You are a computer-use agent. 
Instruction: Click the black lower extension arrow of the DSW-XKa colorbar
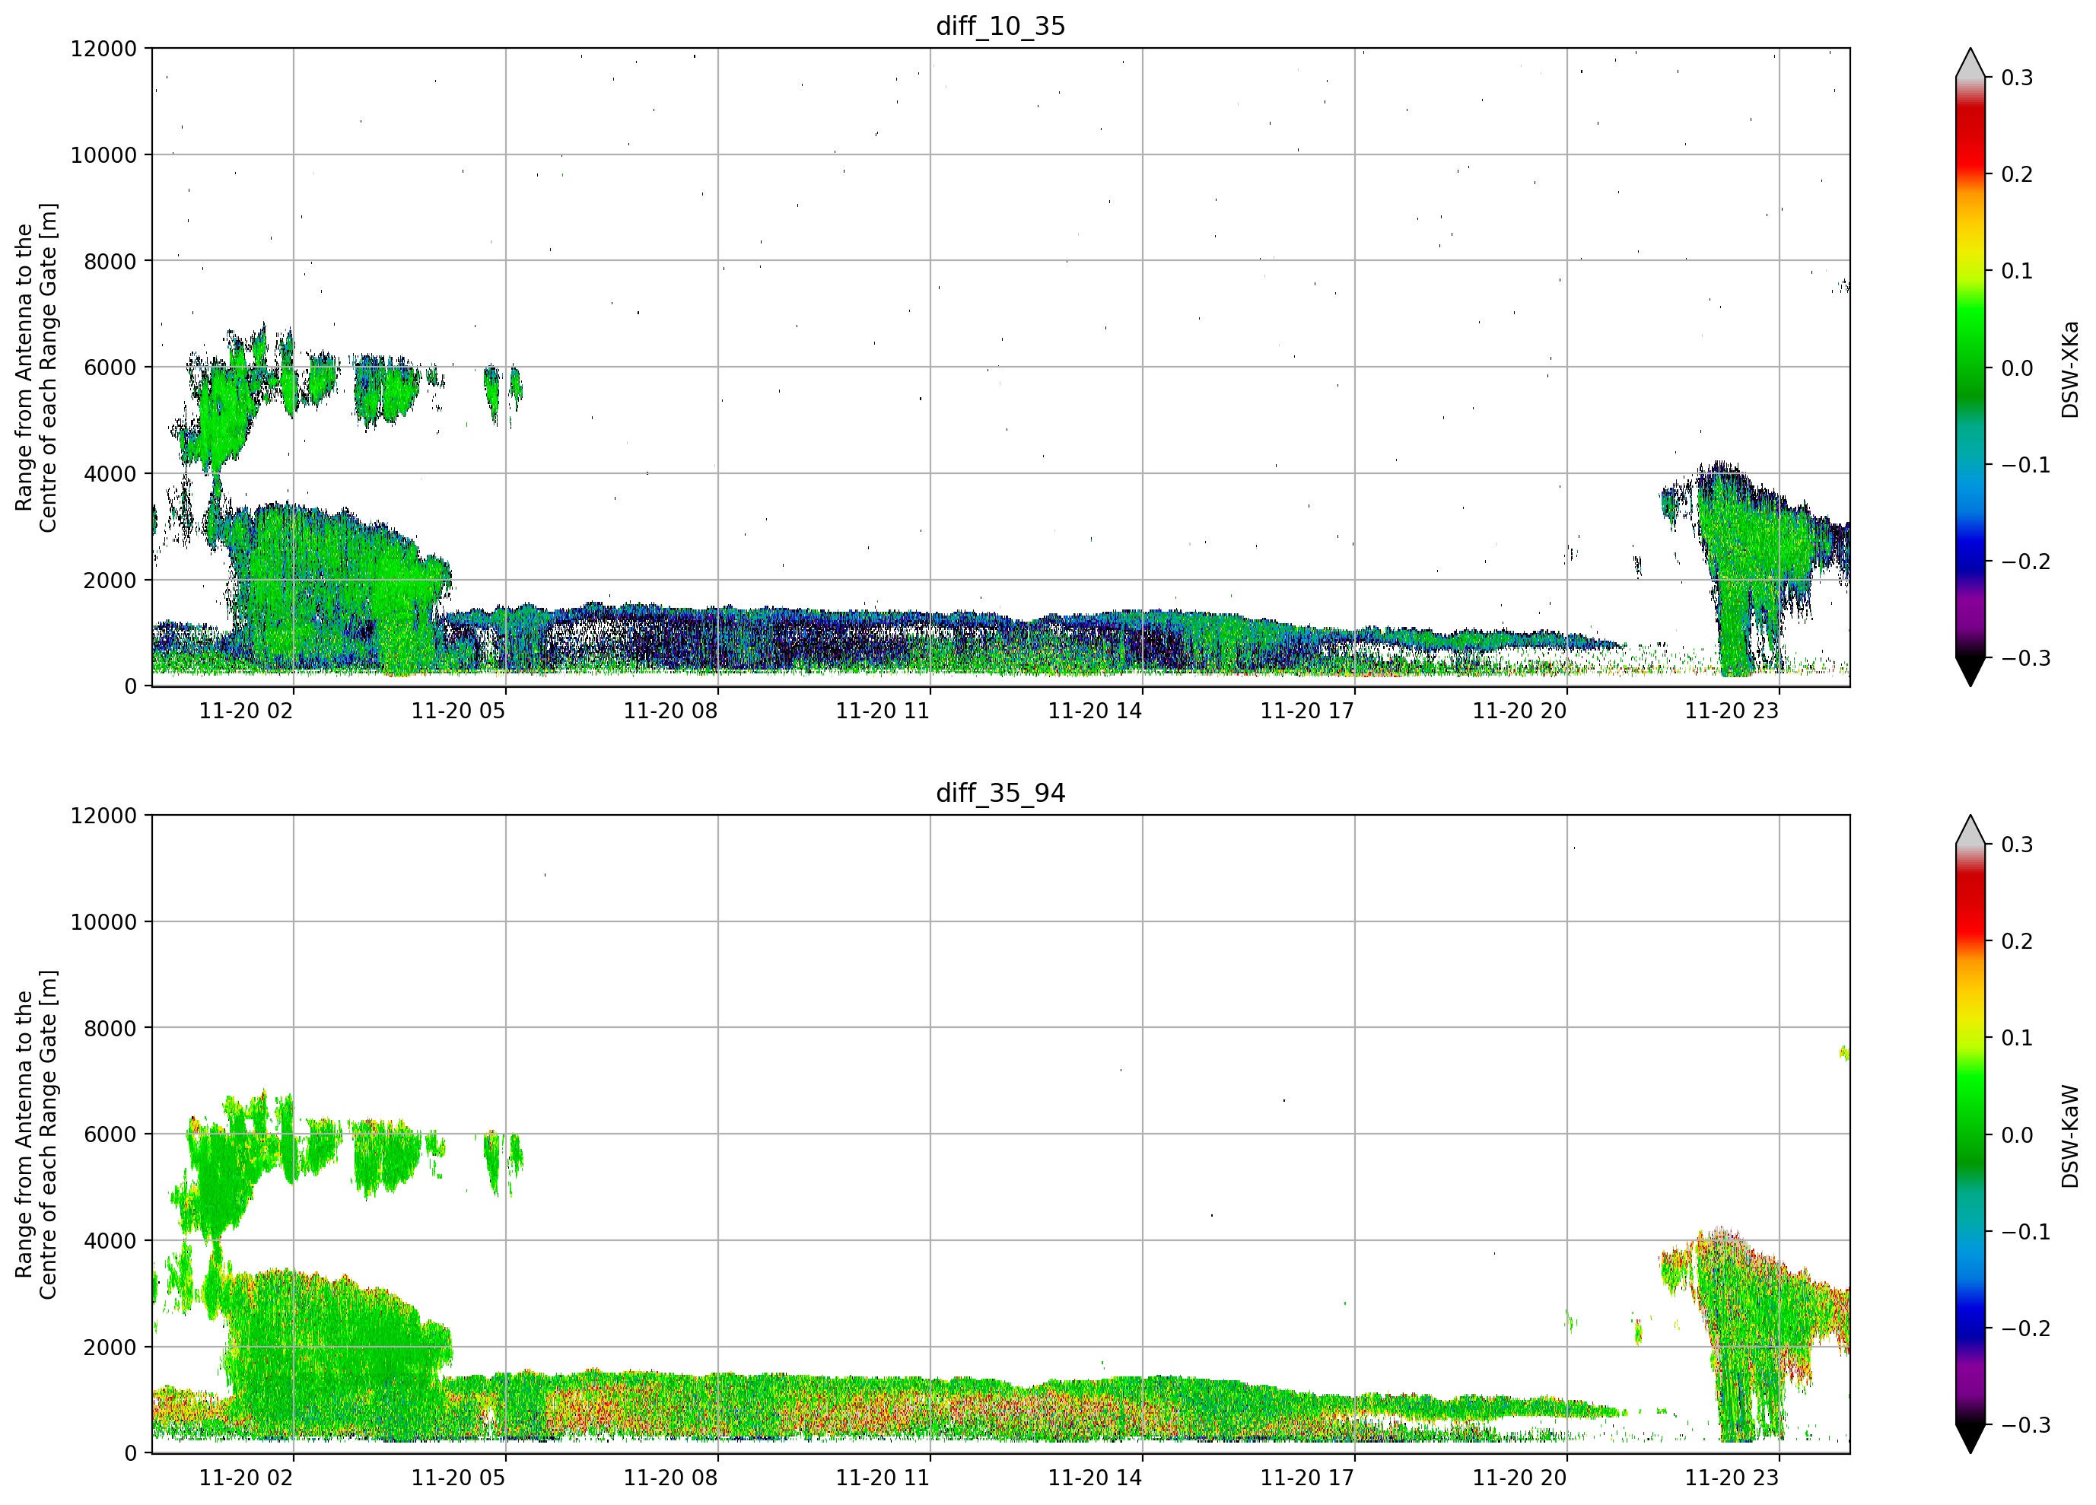[x=1970, y=671]
